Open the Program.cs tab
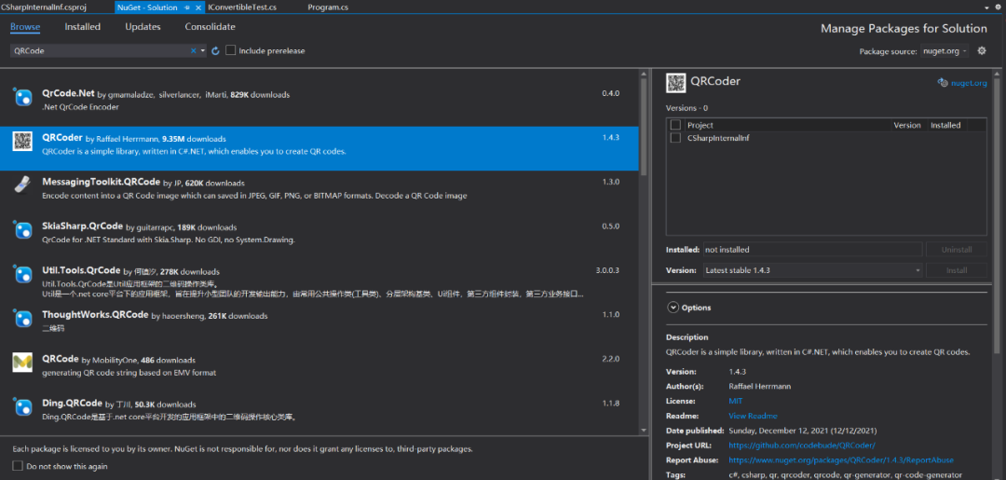The width and height of the screenshot is (1006, 480). tap(328, 7)
